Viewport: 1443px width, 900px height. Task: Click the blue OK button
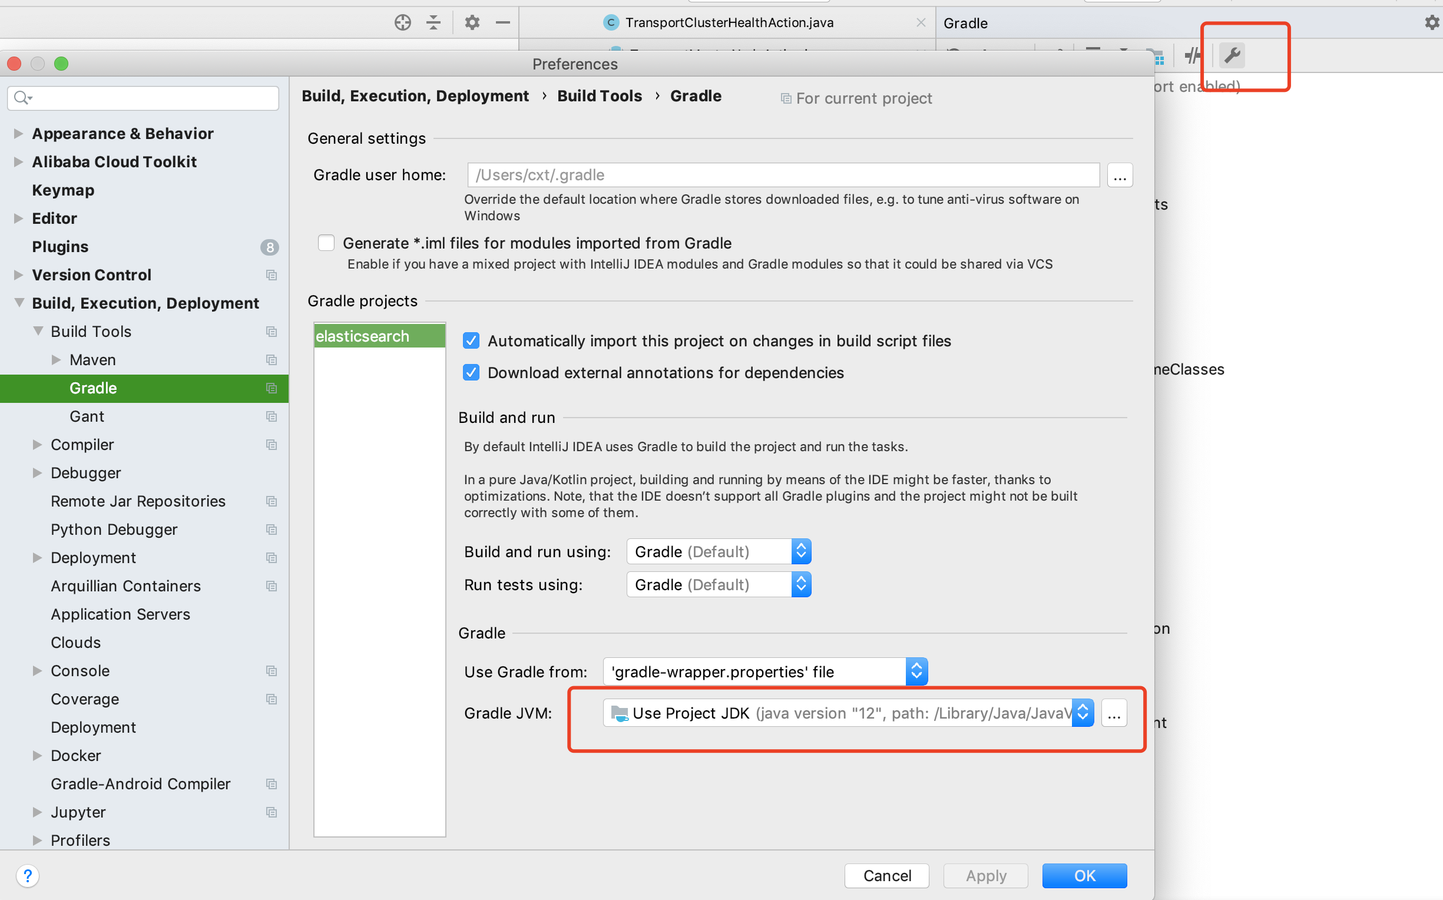1084,875
